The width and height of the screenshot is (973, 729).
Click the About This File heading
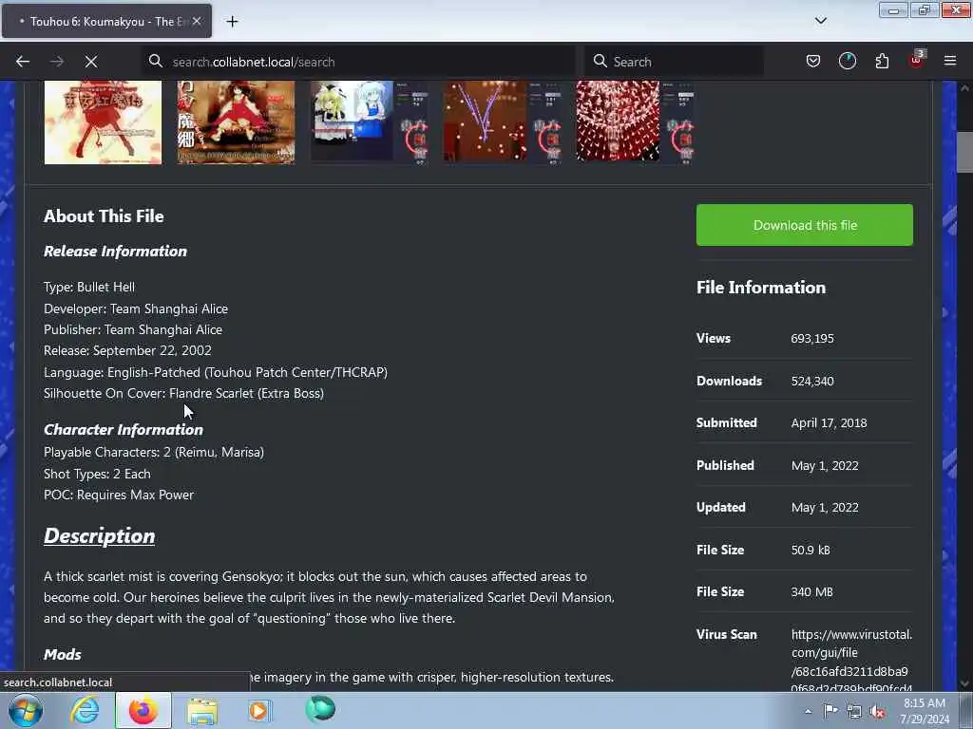click(x=104, y=216)
